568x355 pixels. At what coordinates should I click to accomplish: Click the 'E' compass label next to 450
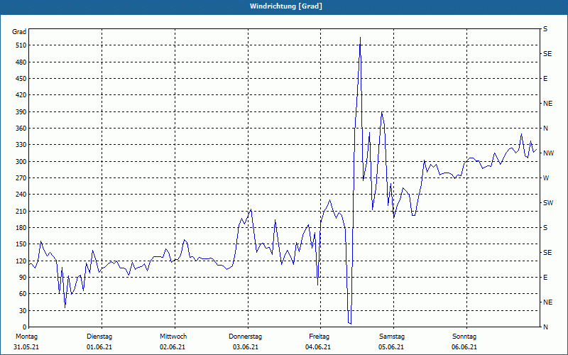point(545,79)
